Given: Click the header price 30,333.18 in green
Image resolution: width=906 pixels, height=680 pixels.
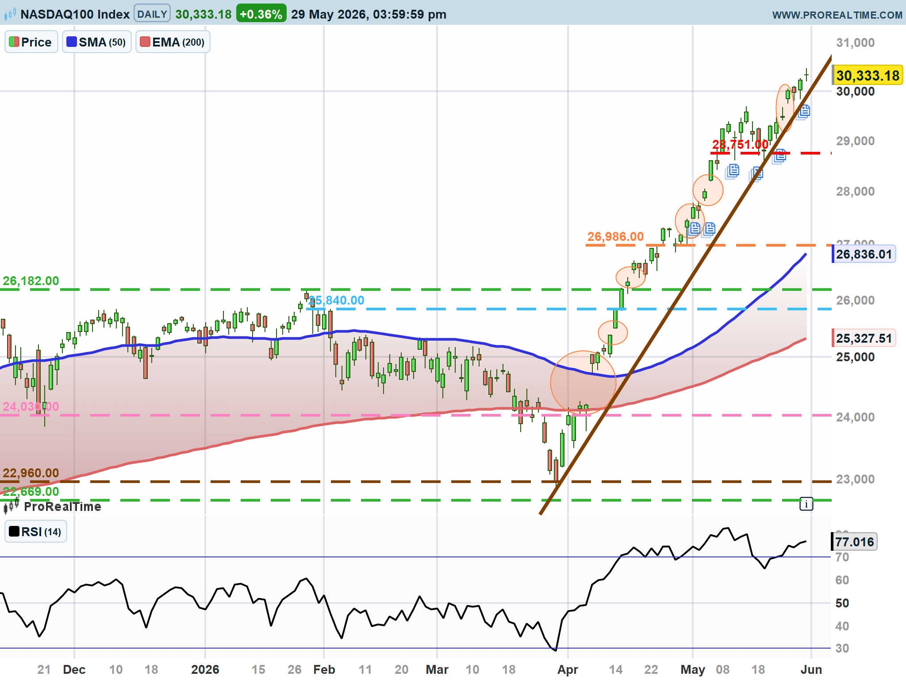Looking at the screenshot, I should click(x=203, y=14).
